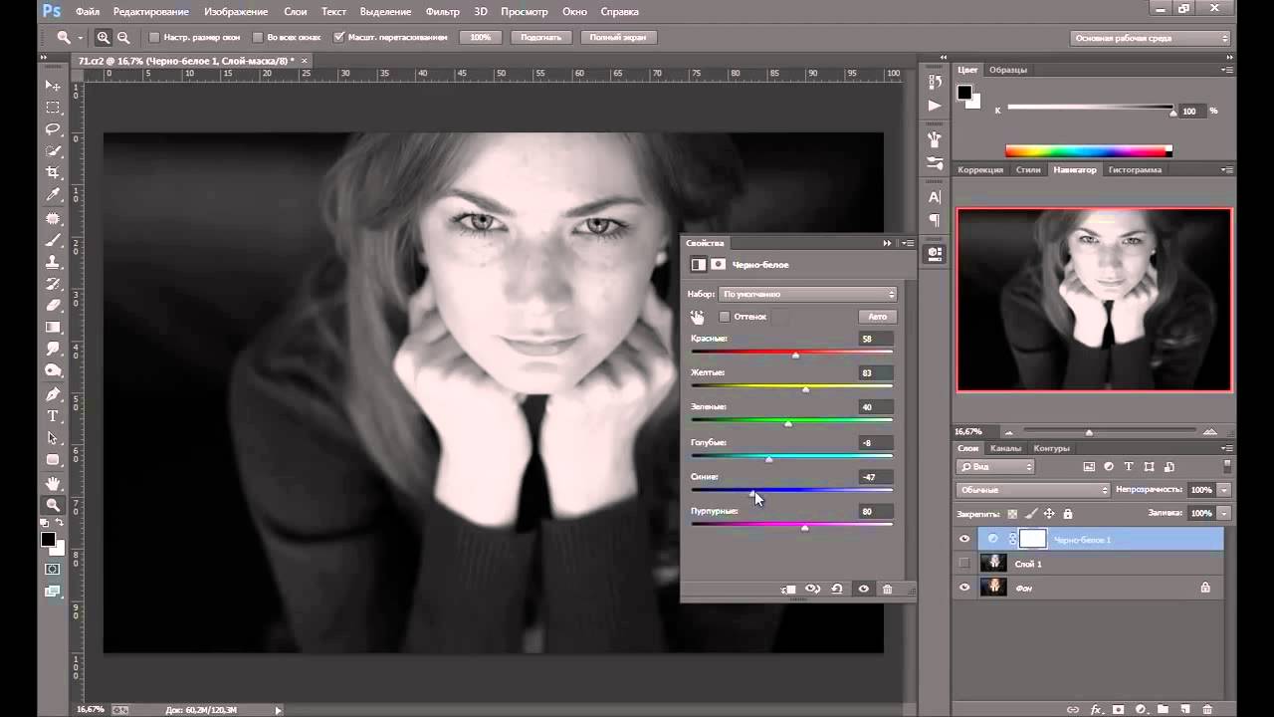The height and width of the screenshot is (717, 1274).
Task: Select the Lasso tool
Action: tap(54, 129)
